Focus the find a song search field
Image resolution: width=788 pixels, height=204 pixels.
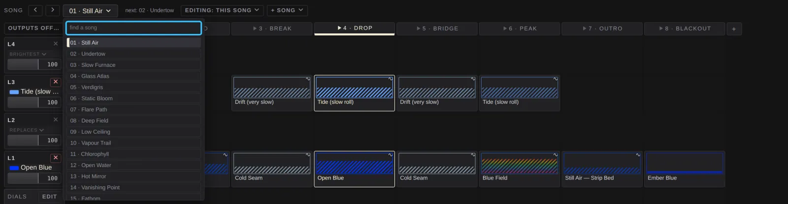coord(133,28)
